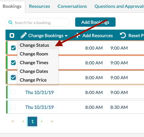Image resolution: width=144 pixels, height=137 pixels.
Task: Click the Add Bookings button
Action: click(95, 22)
